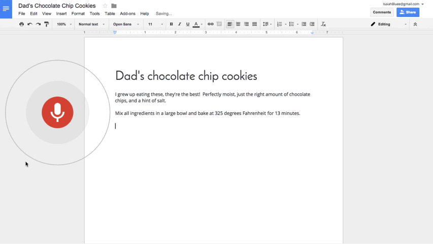Image resolution: width=433 pixels, height=244 pixels.
Task: Star this document as favorite
Action: [105, 6]
